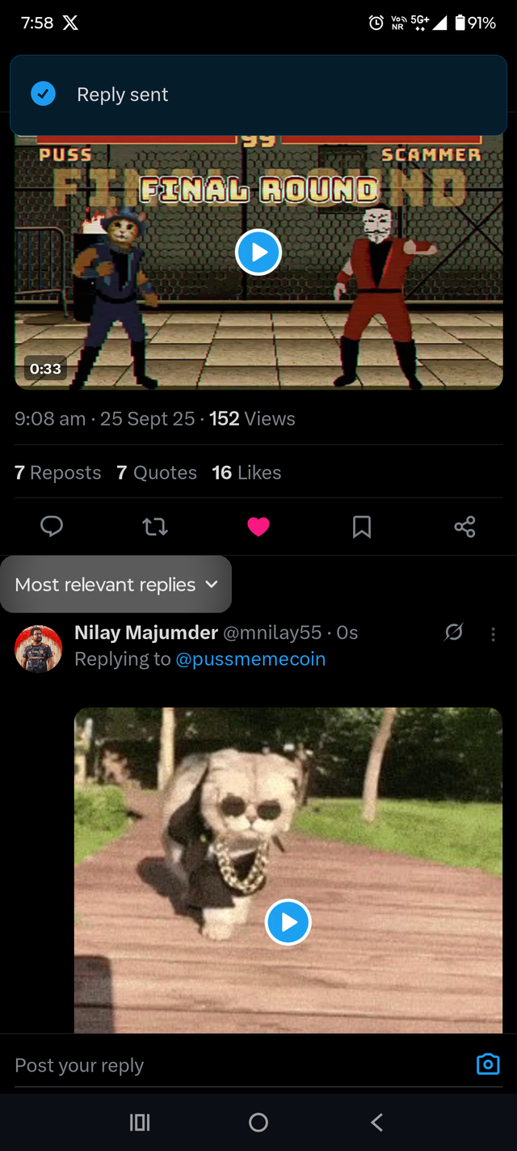Bookmark this post
The height and width of the screenshot is (1151, 517).
[362, 527]
